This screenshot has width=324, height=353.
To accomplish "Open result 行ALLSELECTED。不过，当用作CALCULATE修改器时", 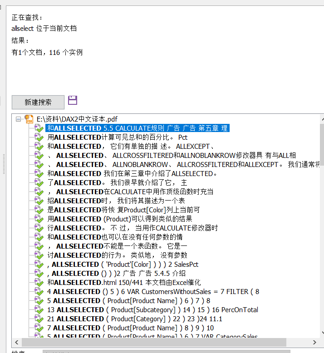I will coord(133,228).
